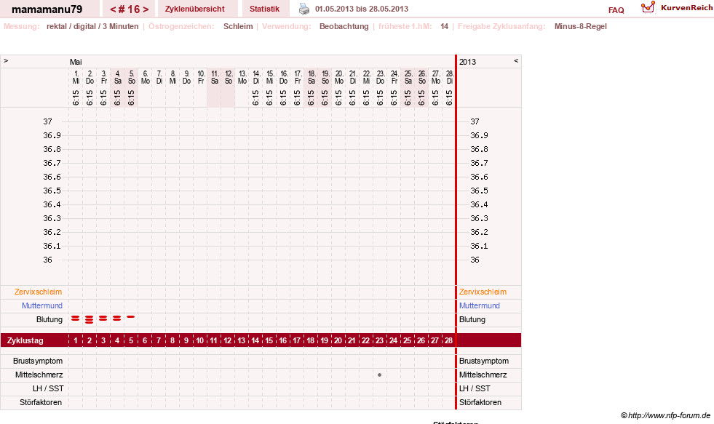Click the left Mittelschmerz row label
Viewport: 714px width, 424px height.
point(39,375)
